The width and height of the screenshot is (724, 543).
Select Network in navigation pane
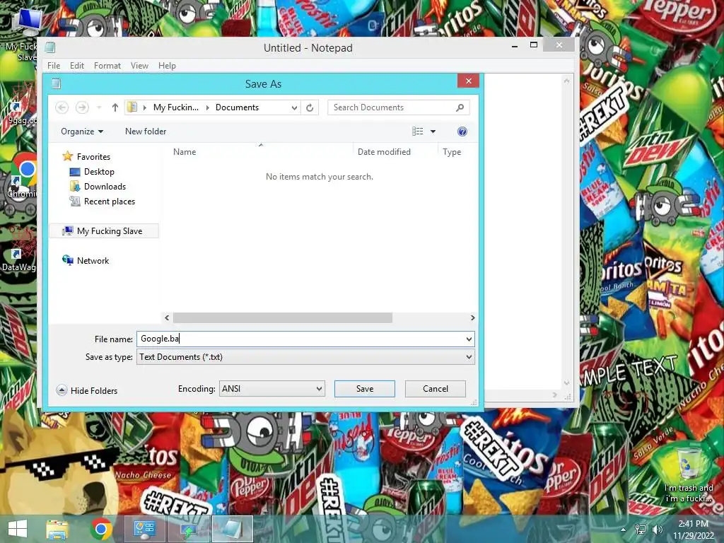click(93, 260)
